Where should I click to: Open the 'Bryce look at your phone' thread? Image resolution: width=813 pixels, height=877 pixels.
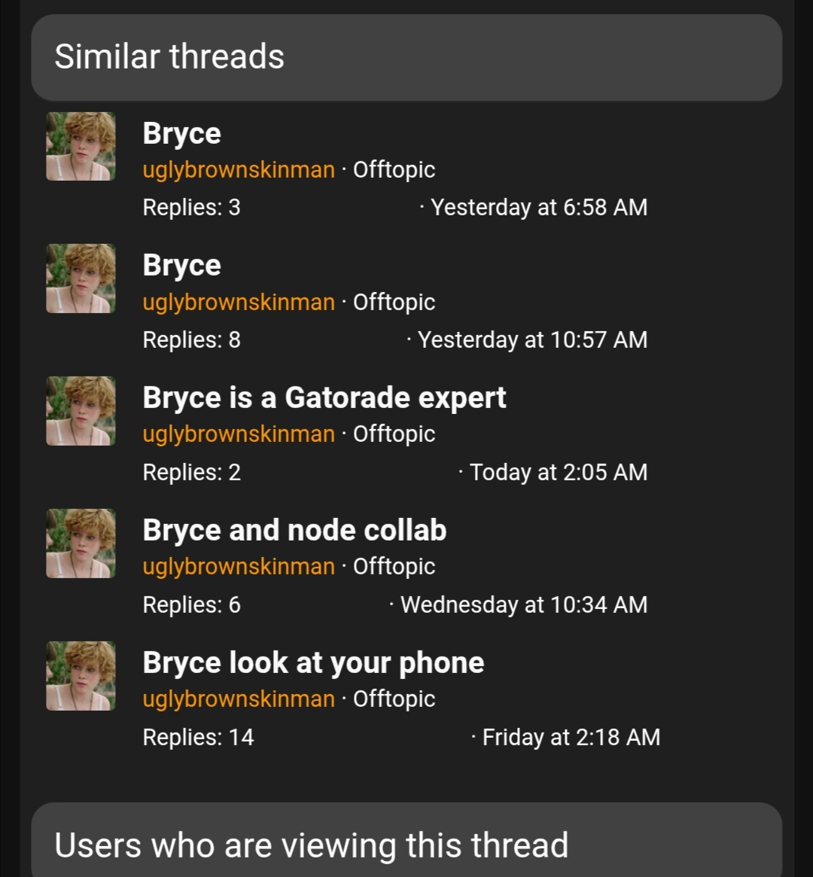313,662
